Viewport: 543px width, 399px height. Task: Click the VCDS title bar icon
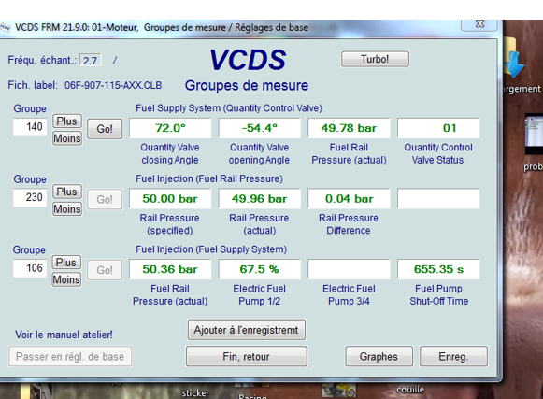coord(5,27)
